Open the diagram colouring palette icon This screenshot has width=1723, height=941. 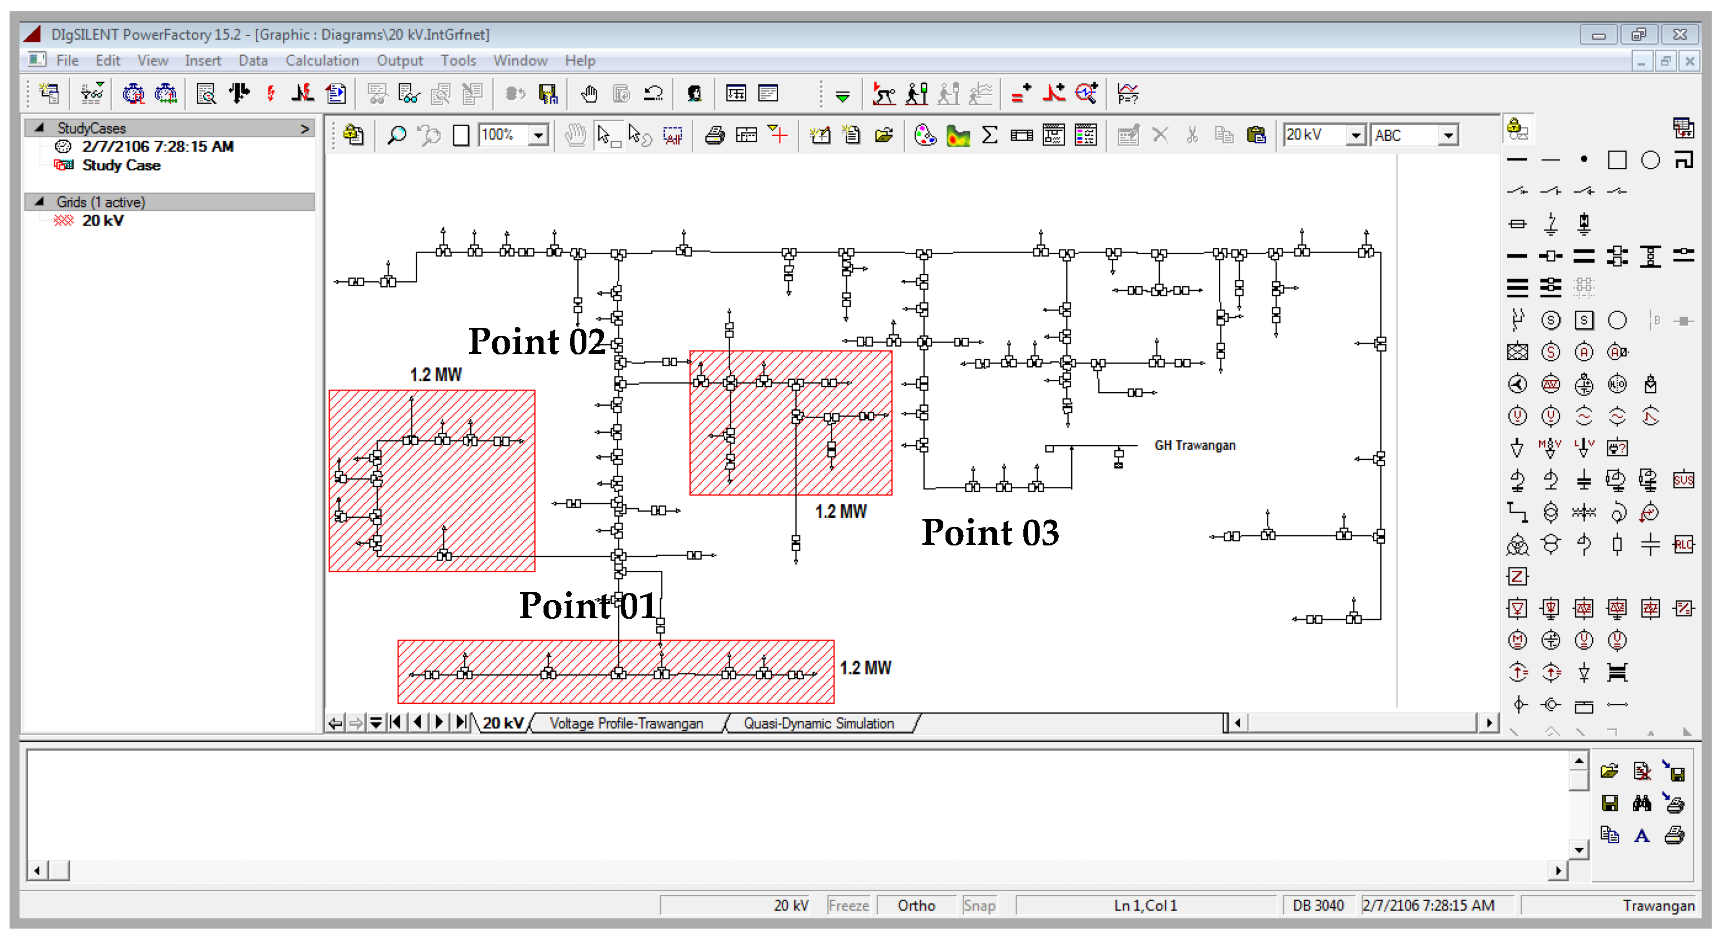pos(925,136)
